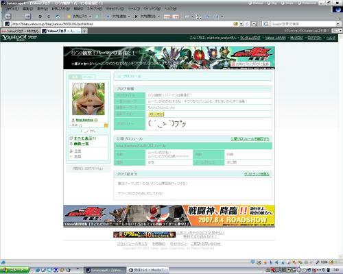343x274 pixels.
Task: Click the すべて表示 link in sidebar
Action: [x=83, y=138]
